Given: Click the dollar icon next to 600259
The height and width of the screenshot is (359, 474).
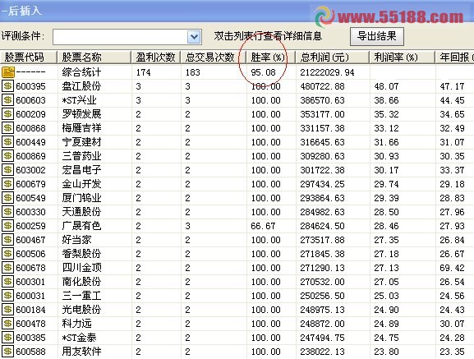Looking at the screenshot, I should [x=7, y=226].
